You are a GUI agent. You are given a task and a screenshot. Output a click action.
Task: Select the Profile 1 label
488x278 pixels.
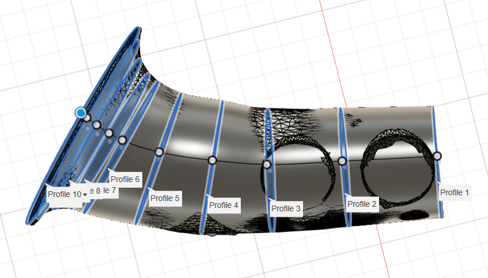tap(454, 192)
